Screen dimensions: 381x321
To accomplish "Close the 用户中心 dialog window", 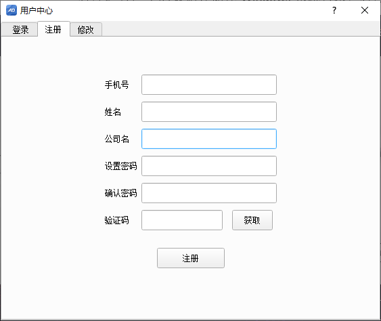I will pyautogui.click(x=365, y=10).
